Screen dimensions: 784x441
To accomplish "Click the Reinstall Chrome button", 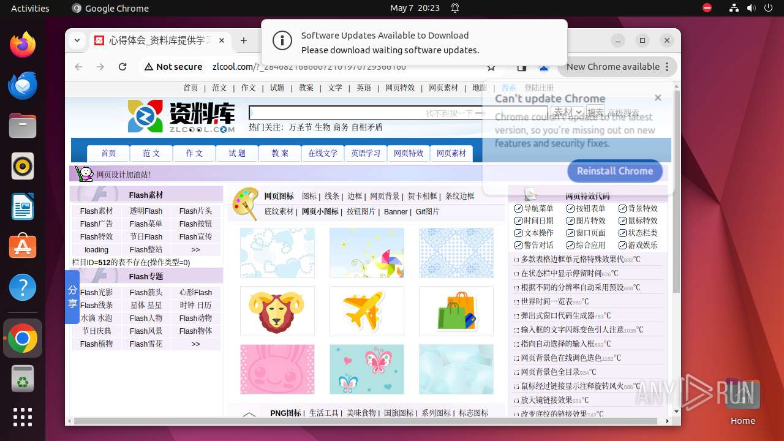I will point(615,171).
